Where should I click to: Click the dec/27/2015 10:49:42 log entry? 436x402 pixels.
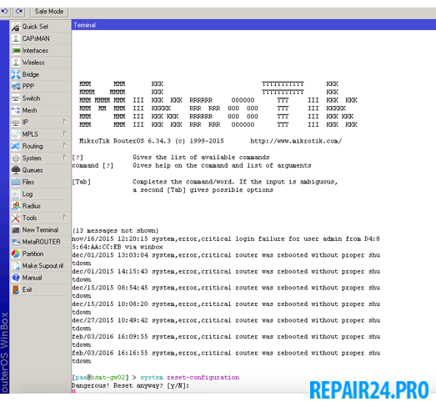pyautogui.click(x=226, y=324)
